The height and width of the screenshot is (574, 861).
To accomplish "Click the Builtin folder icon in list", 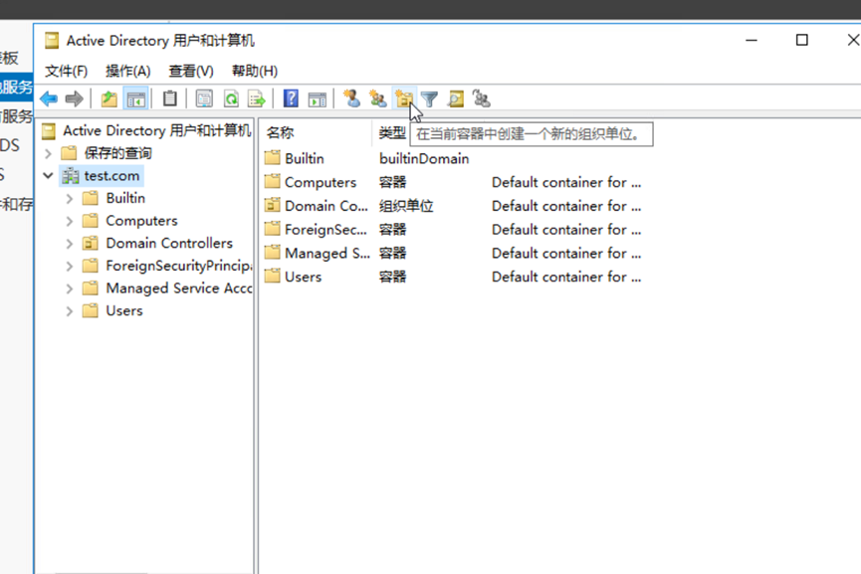I will coord(272,158).
